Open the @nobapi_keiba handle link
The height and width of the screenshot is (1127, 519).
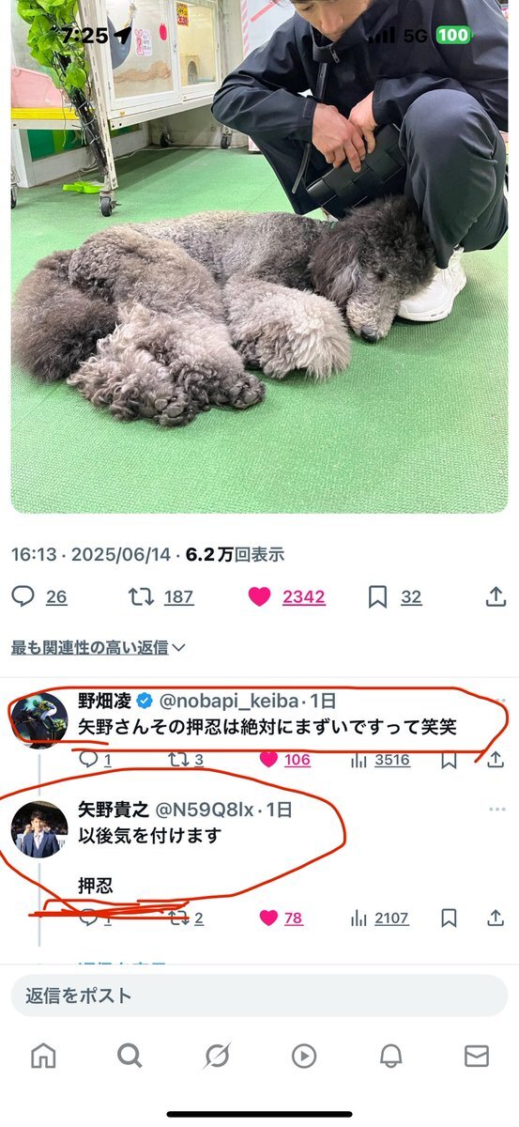(229, 701)
